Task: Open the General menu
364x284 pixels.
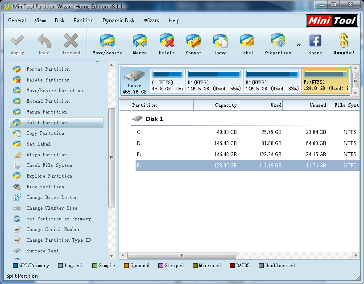Action: [x=17, y=20]
